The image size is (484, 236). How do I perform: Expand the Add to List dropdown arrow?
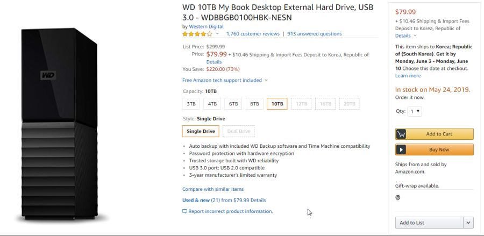point(468,223)
